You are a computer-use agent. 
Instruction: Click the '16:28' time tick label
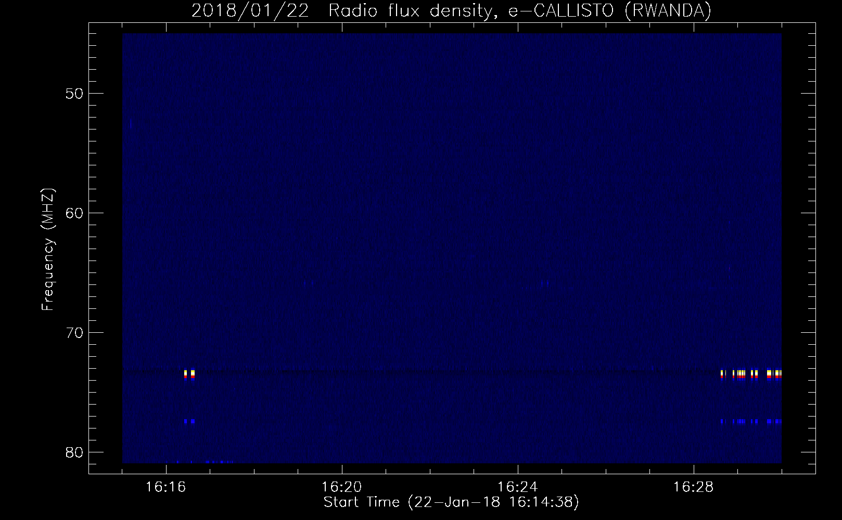click(x=694, y=487)
